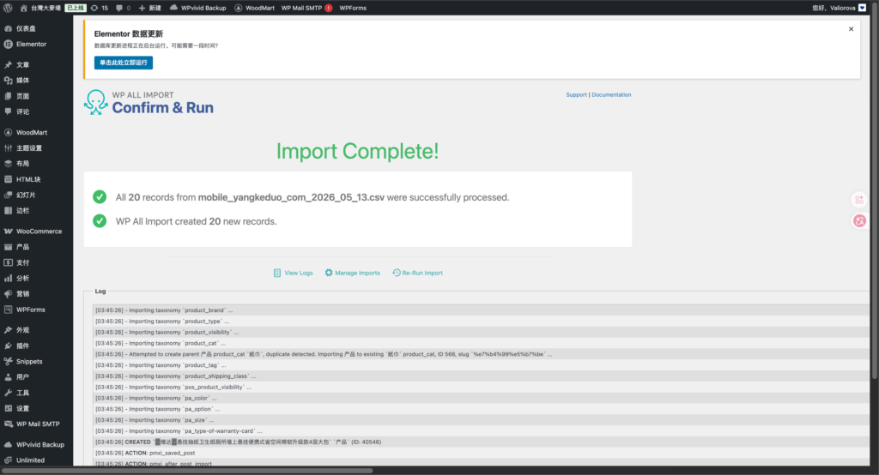The height and width of the screenshot is (475, 879).
Task: Open the Valiorova user account menu
Action: [x=840, y=8]
